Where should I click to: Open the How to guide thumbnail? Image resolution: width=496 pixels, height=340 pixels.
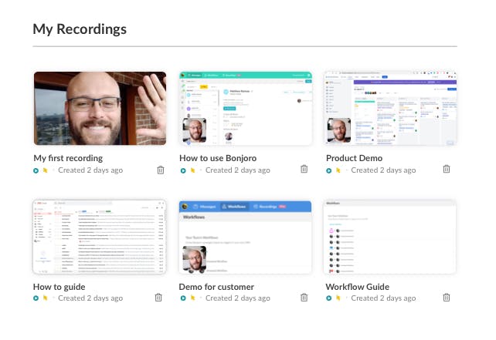100,237
